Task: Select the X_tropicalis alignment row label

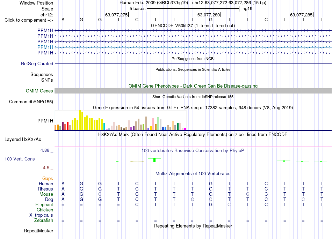Action: tap(41, 215)
